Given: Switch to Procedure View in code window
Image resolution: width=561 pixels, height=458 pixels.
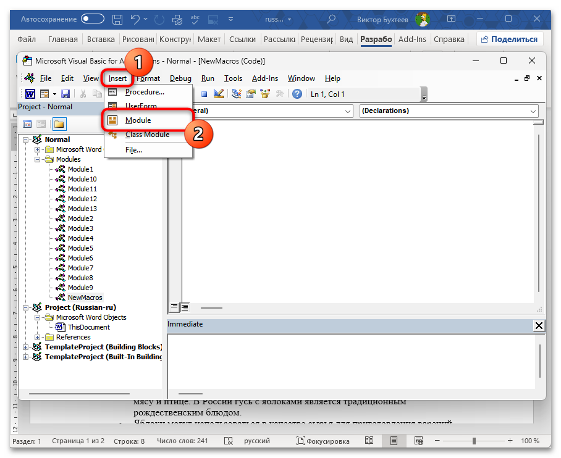Looking at the screenshot, I should (x=174, y=307).
